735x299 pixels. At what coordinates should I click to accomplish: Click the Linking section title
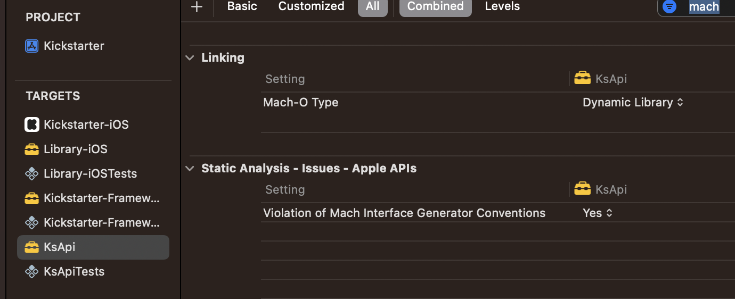pos(223,57)
